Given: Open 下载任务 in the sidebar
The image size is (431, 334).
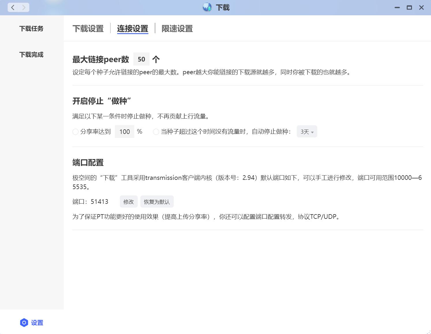Looking at the screenshot, I should tap(31, 29).
